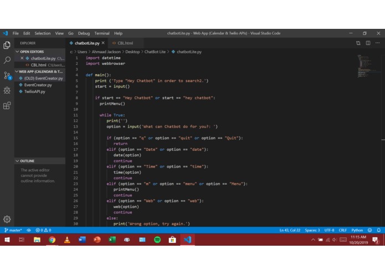
Task: Select Python language mode
Action: (x=357, y=230)
